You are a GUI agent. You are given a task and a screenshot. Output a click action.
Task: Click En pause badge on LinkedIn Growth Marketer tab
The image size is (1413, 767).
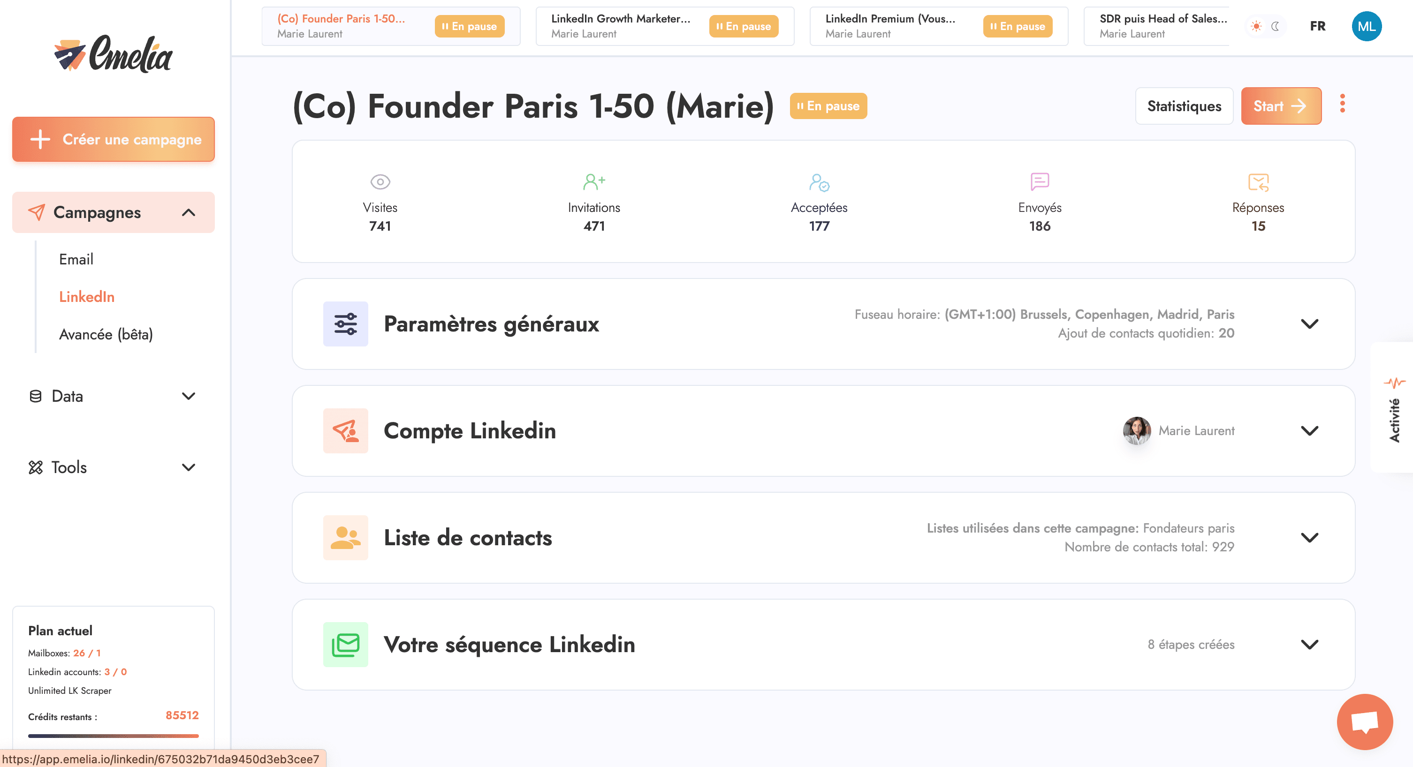743,26
